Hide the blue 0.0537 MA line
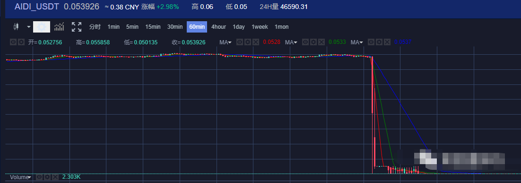 (371, 42)
